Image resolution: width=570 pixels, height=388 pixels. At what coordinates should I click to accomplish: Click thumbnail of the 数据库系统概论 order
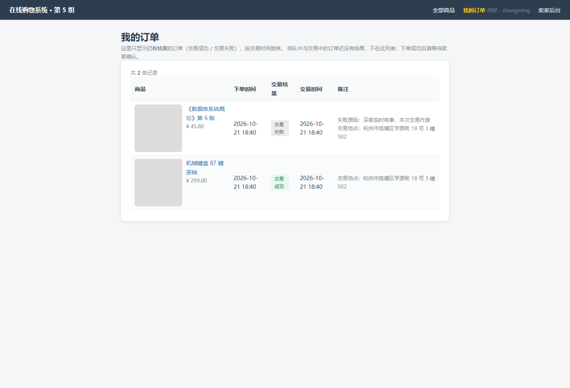(158, 128)
